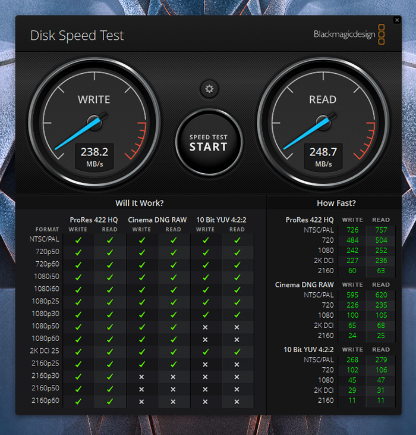Close the Disk Speed Test window

[x=397, y=20]
